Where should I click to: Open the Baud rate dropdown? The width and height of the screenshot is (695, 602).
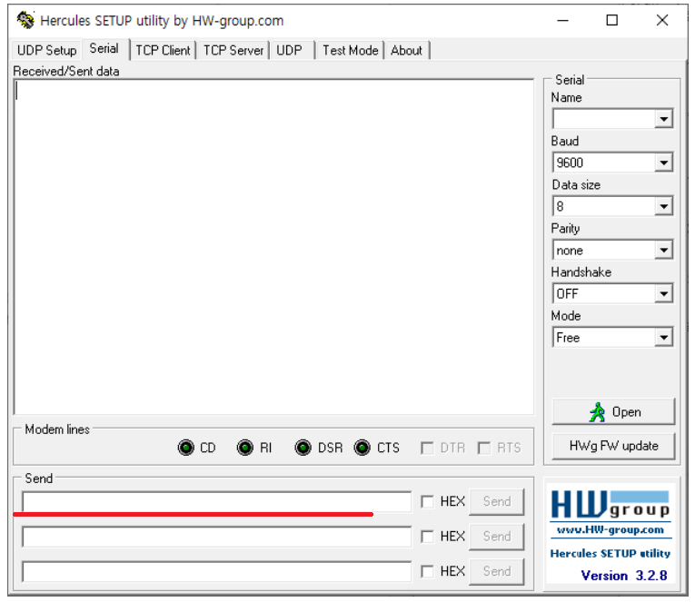(x=663, y=163)
